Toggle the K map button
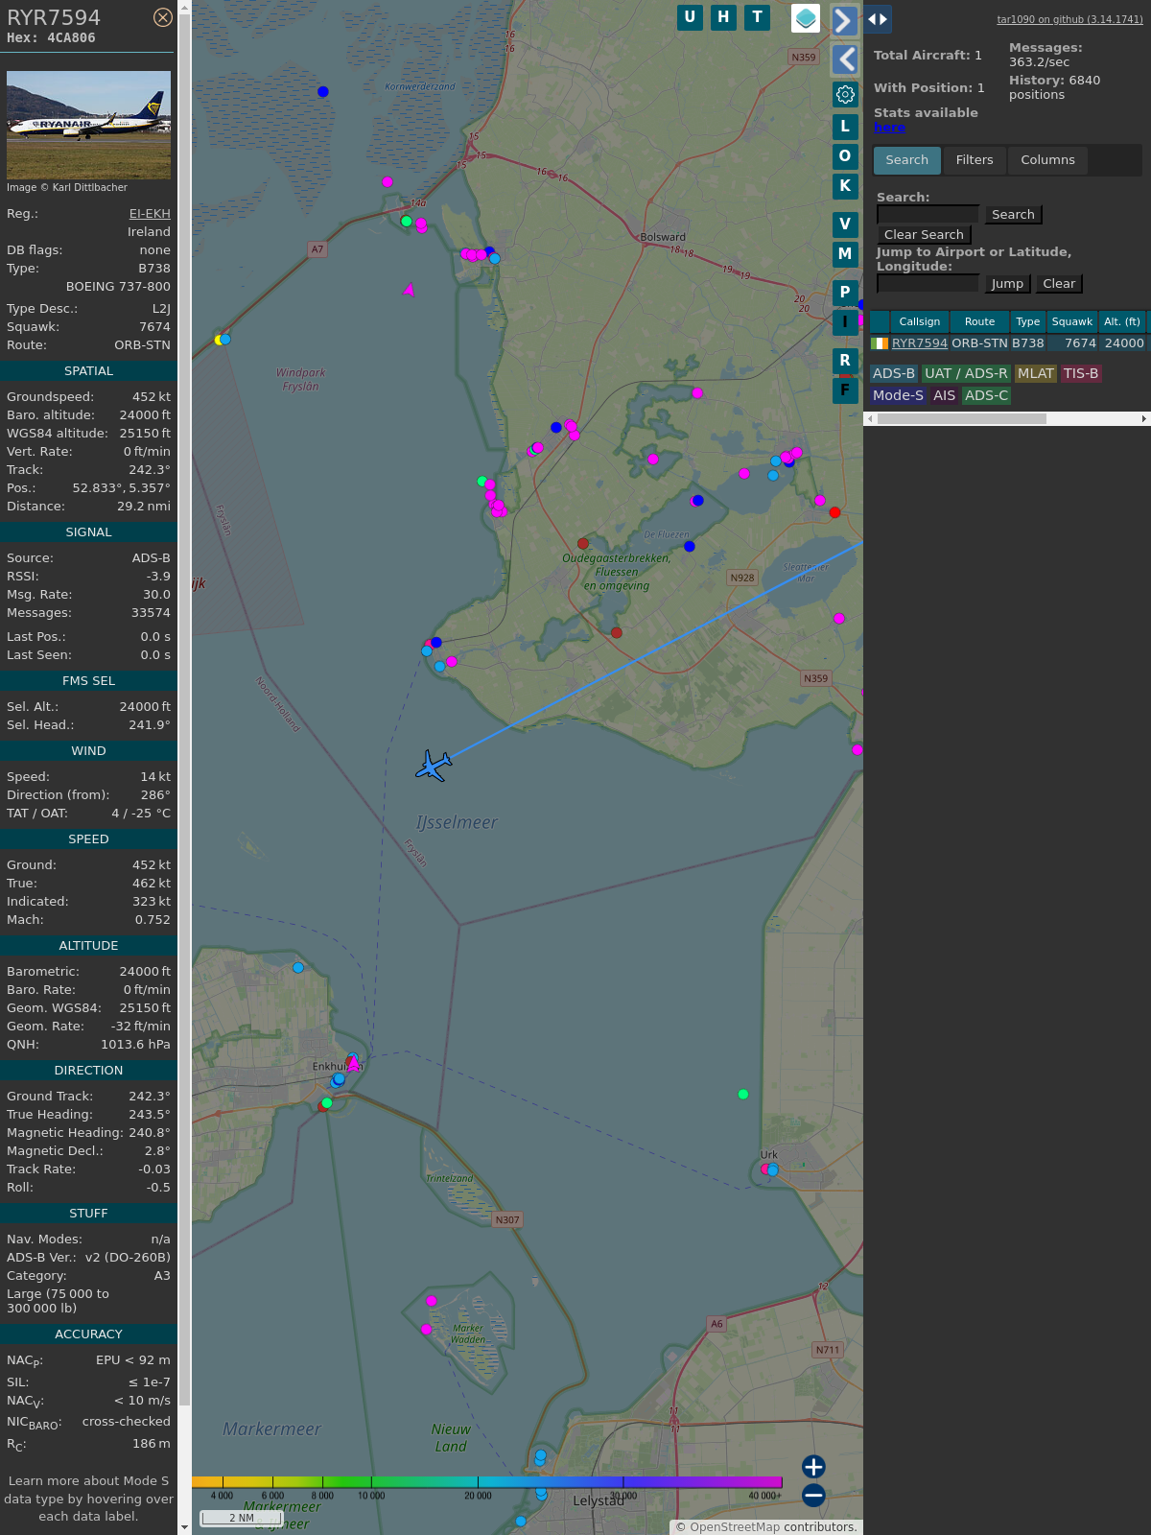The width and height of the screenshot is (1151, 1535). [845, 186]
